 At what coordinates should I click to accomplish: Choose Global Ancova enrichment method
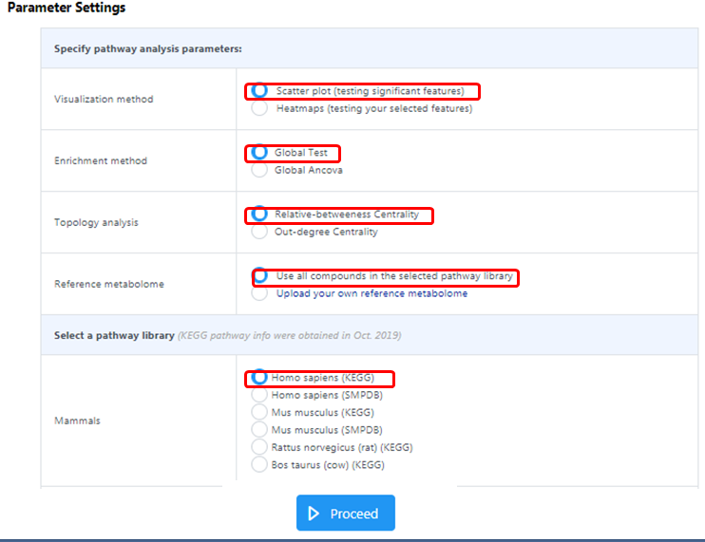click(259, 170)
